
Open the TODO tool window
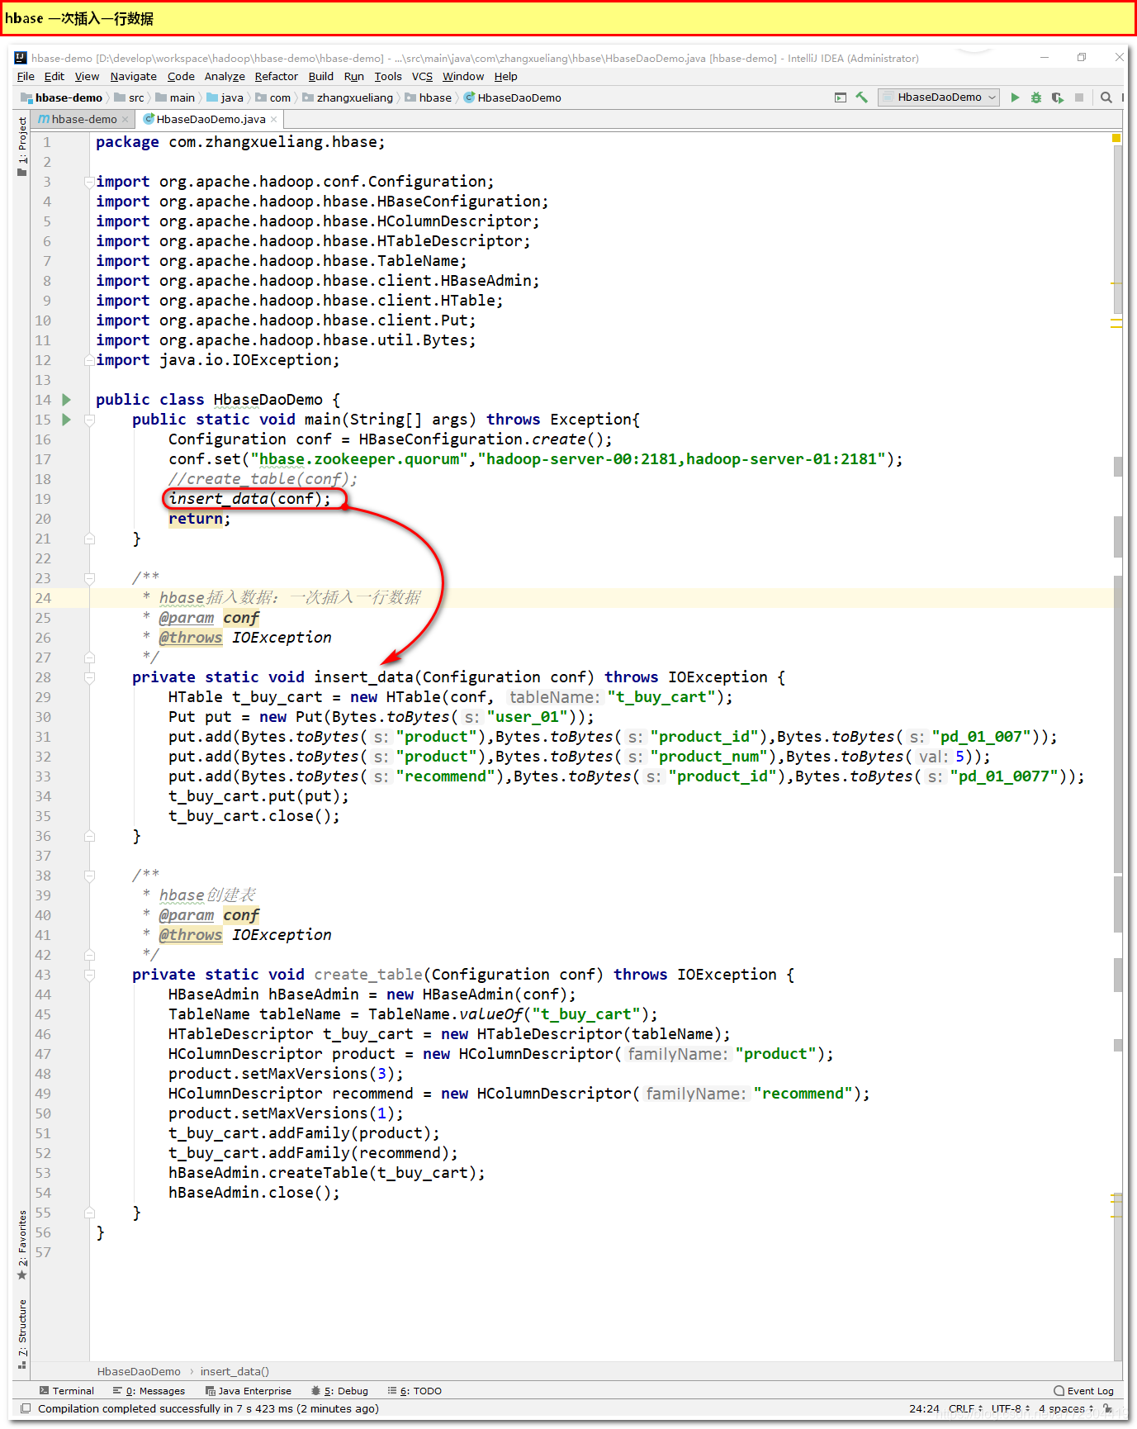[x=415, y=1391]
